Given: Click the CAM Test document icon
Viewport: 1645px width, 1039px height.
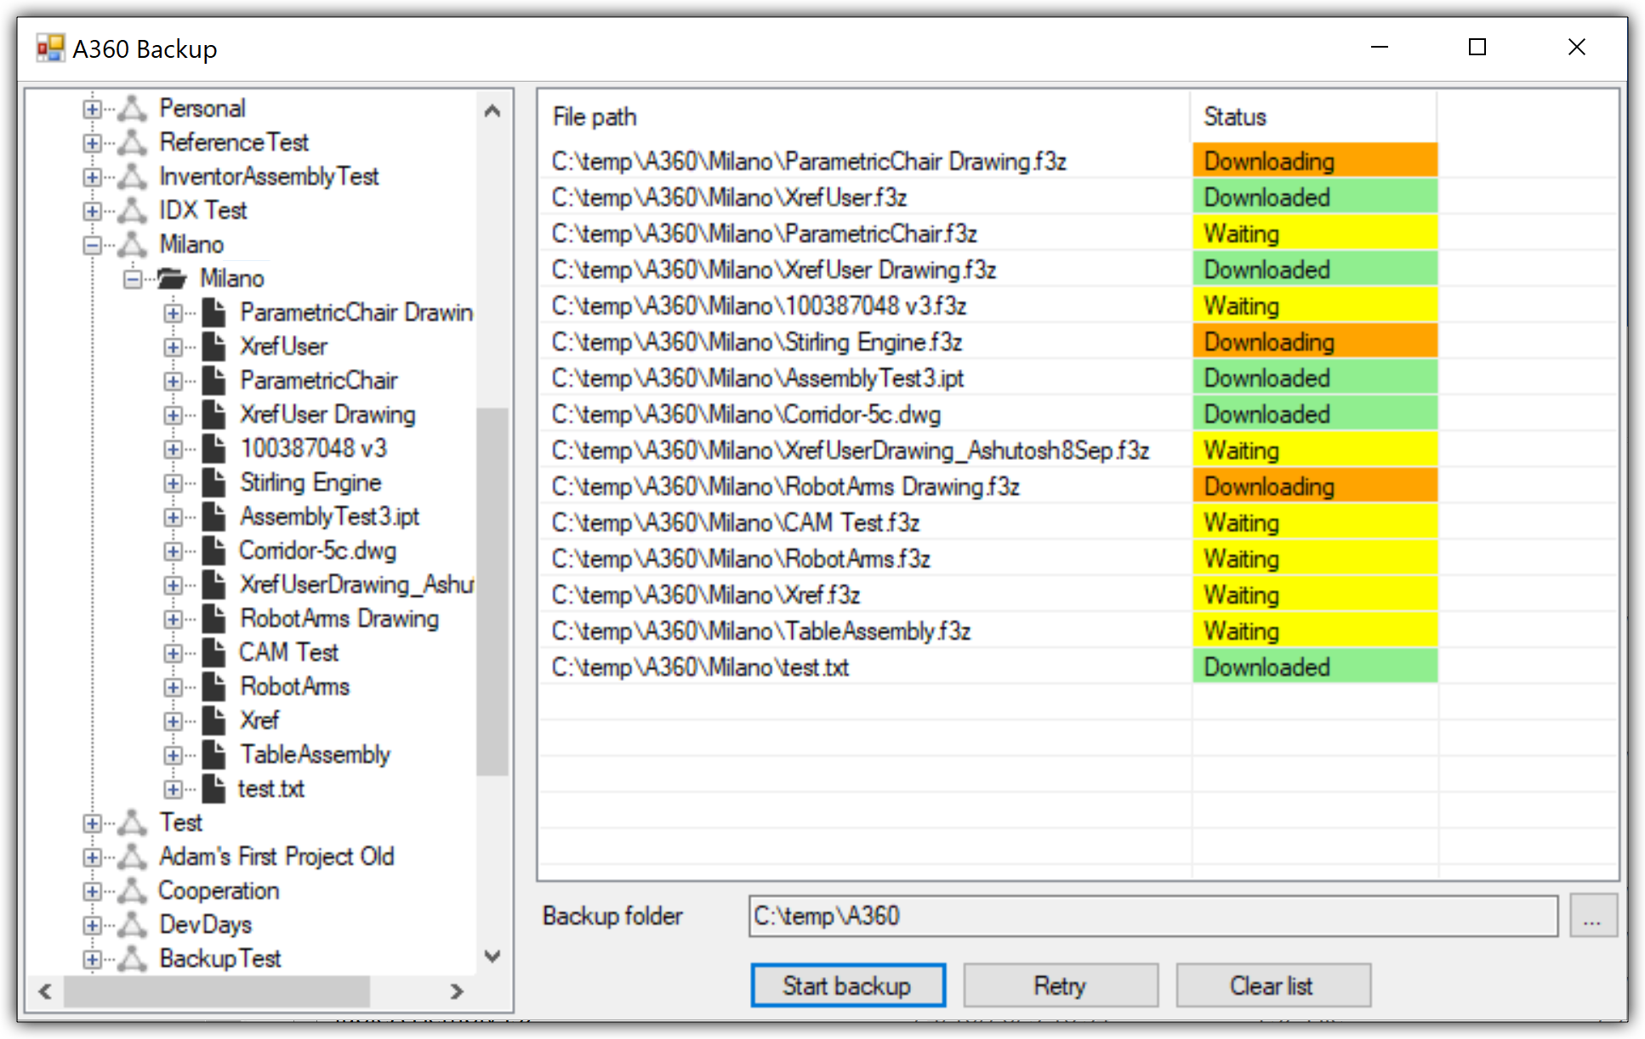Looking at the screenshot, I should (x=214, y=652).
